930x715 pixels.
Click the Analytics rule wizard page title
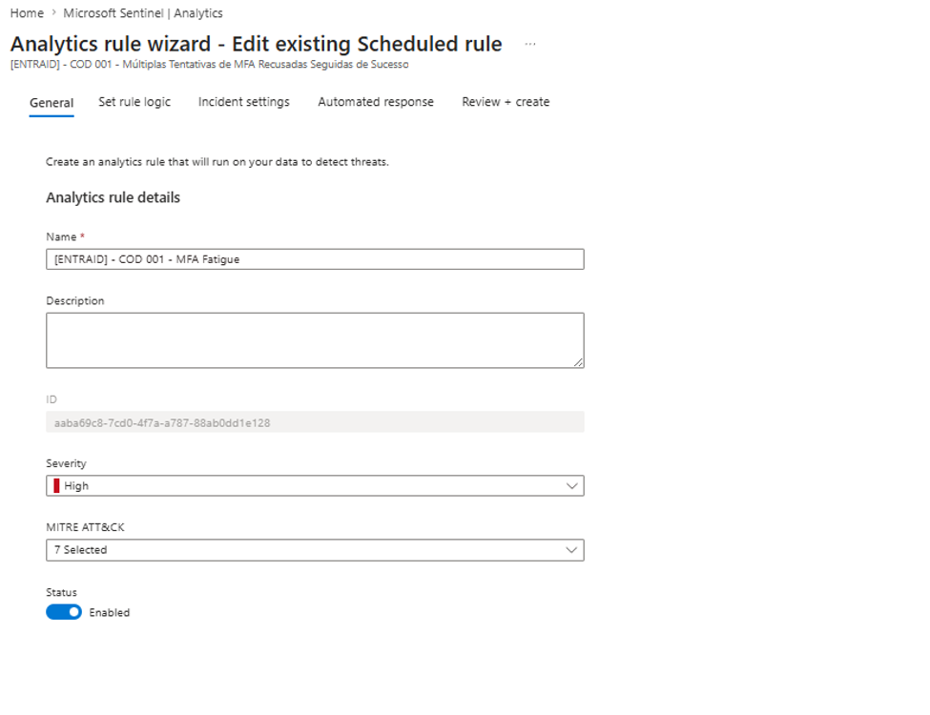click(257, 44)
